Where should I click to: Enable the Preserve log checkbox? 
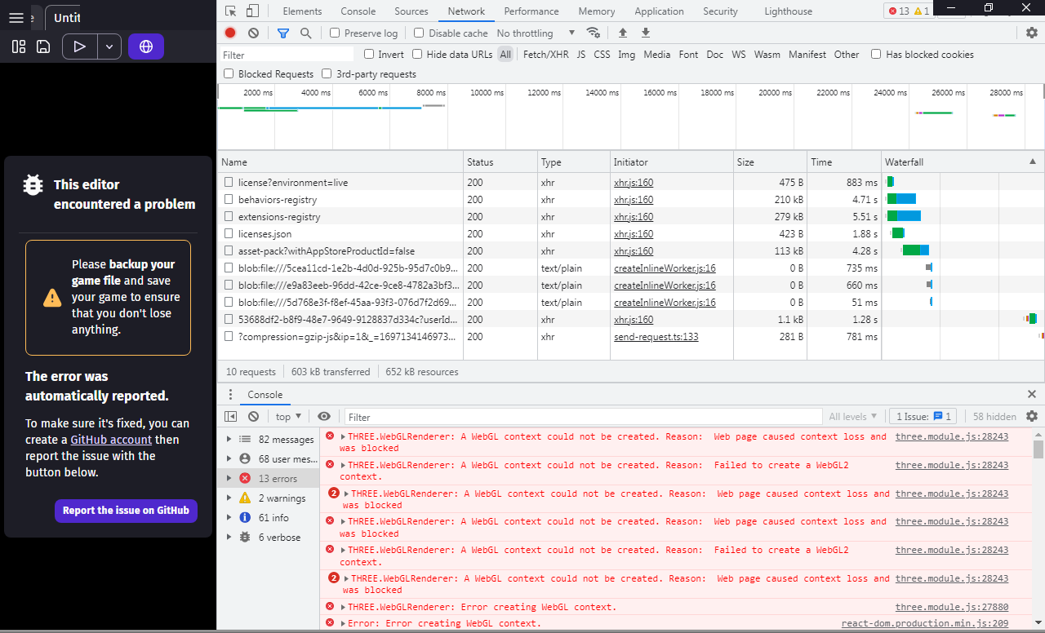334,33
